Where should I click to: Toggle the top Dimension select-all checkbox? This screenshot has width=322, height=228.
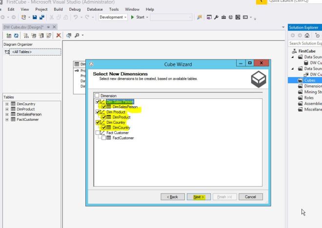pos(97,95)
